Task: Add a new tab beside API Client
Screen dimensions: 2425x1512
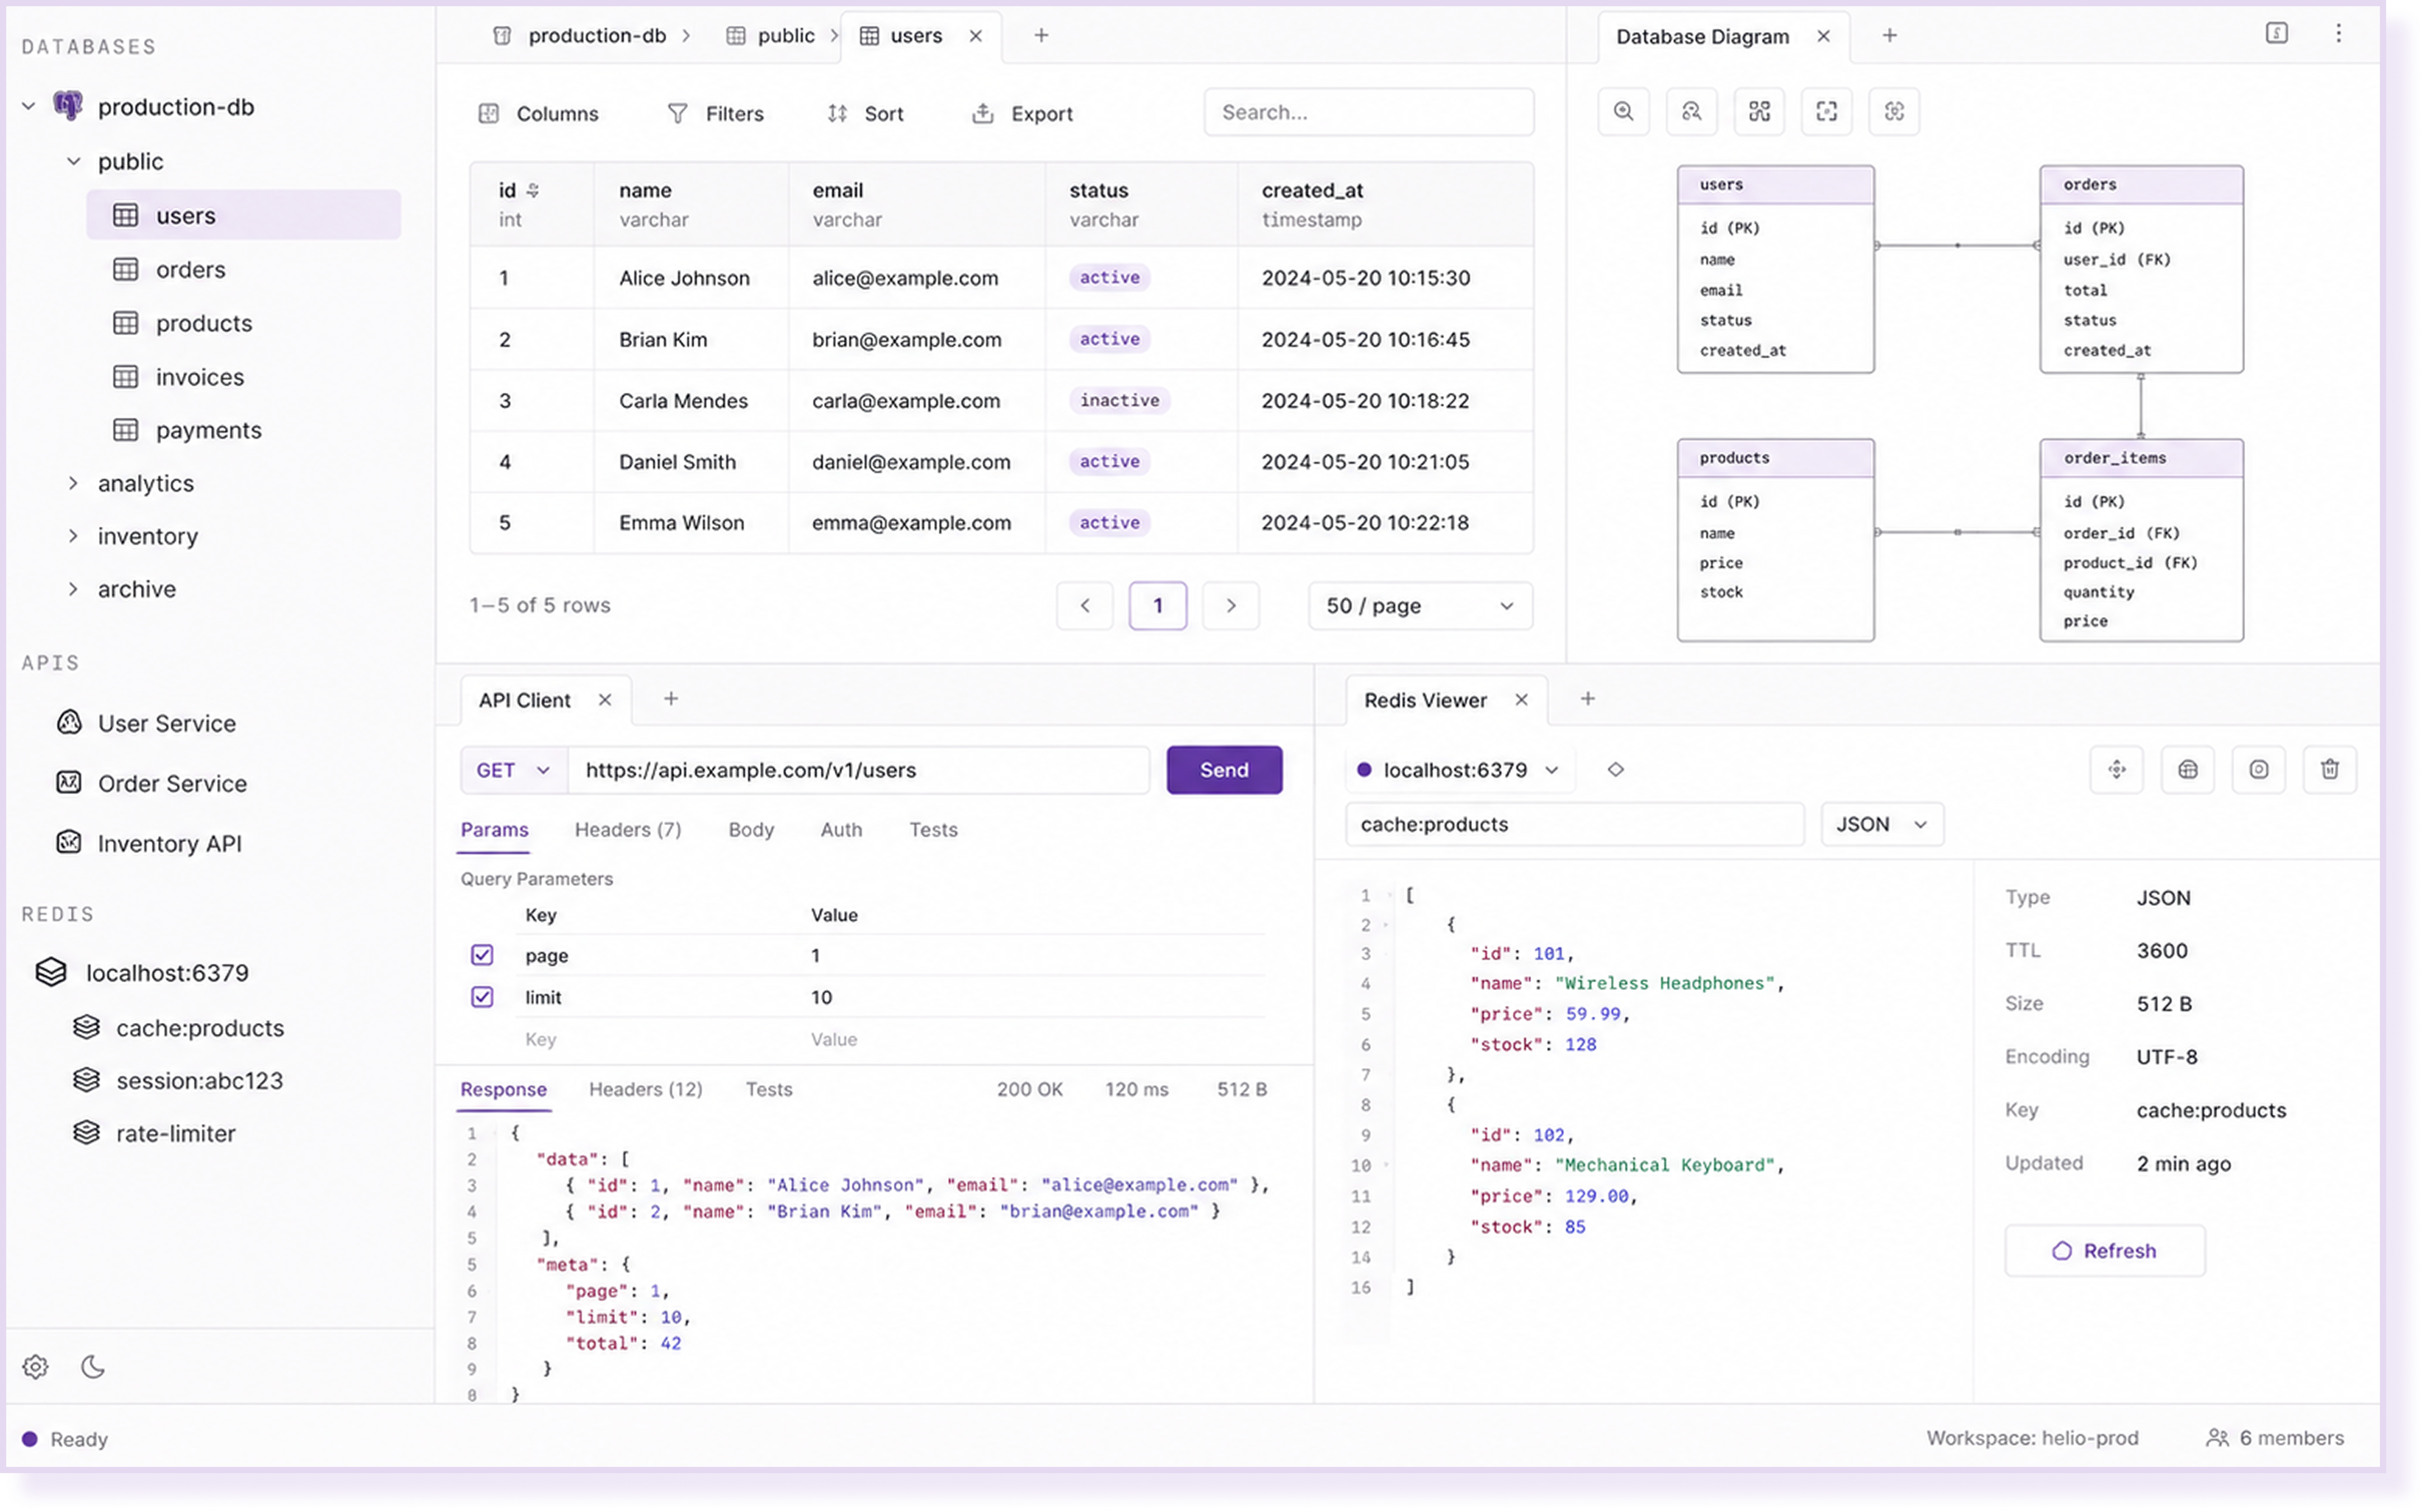Action: (x=671, y=699)
